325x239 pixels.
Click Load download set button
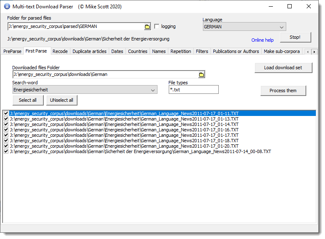pyautogui.click(x=283, y=68)
